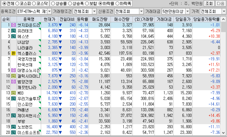Screen dimensions: 227x137
Task: Click down arrow icon in 한국선재 row
Action: (x=60, y=65)
